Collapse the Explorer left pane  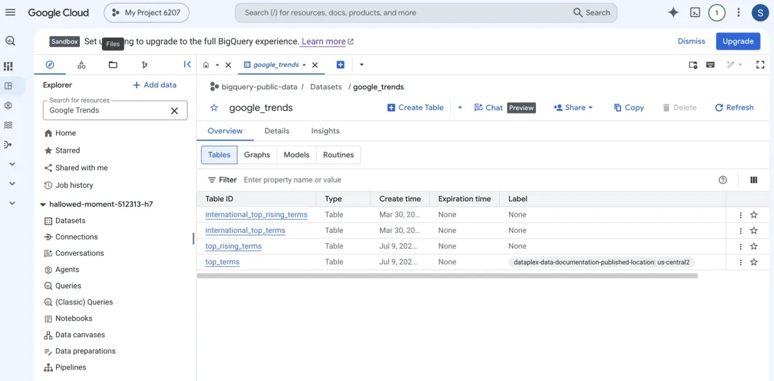[187, 64]
